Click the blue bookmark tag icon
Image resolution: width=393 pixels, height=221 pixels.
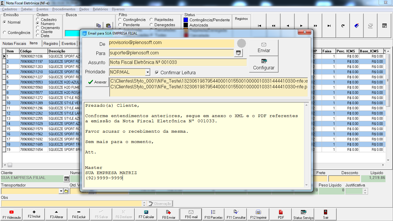click(x=357, y=26)
